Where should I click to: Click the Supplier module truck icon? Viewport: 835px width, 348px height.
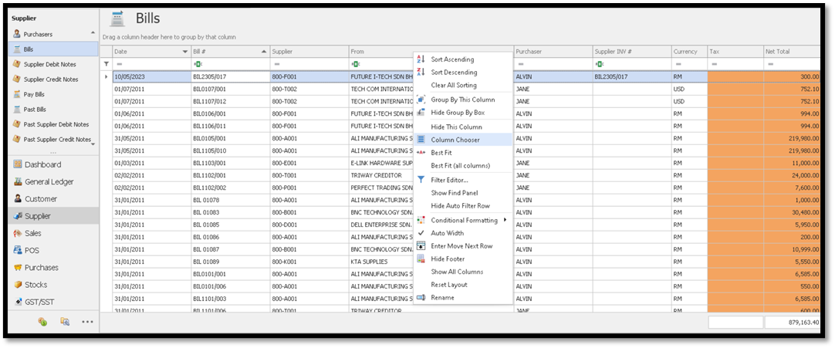click(18, 216)
